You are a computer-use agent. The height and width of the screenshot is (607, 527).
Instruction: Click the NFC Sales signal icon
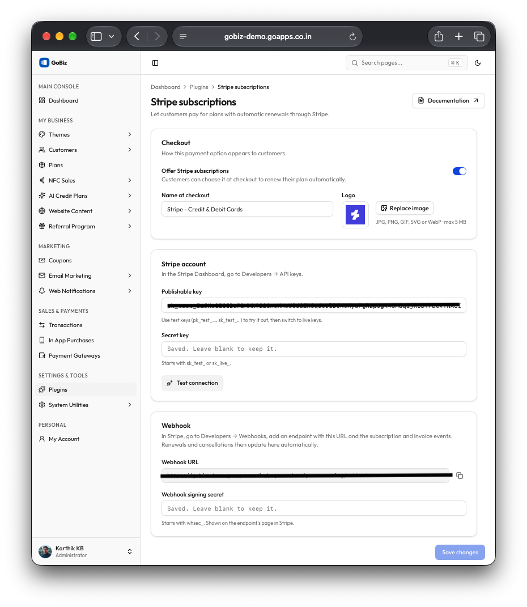[42, 180]
